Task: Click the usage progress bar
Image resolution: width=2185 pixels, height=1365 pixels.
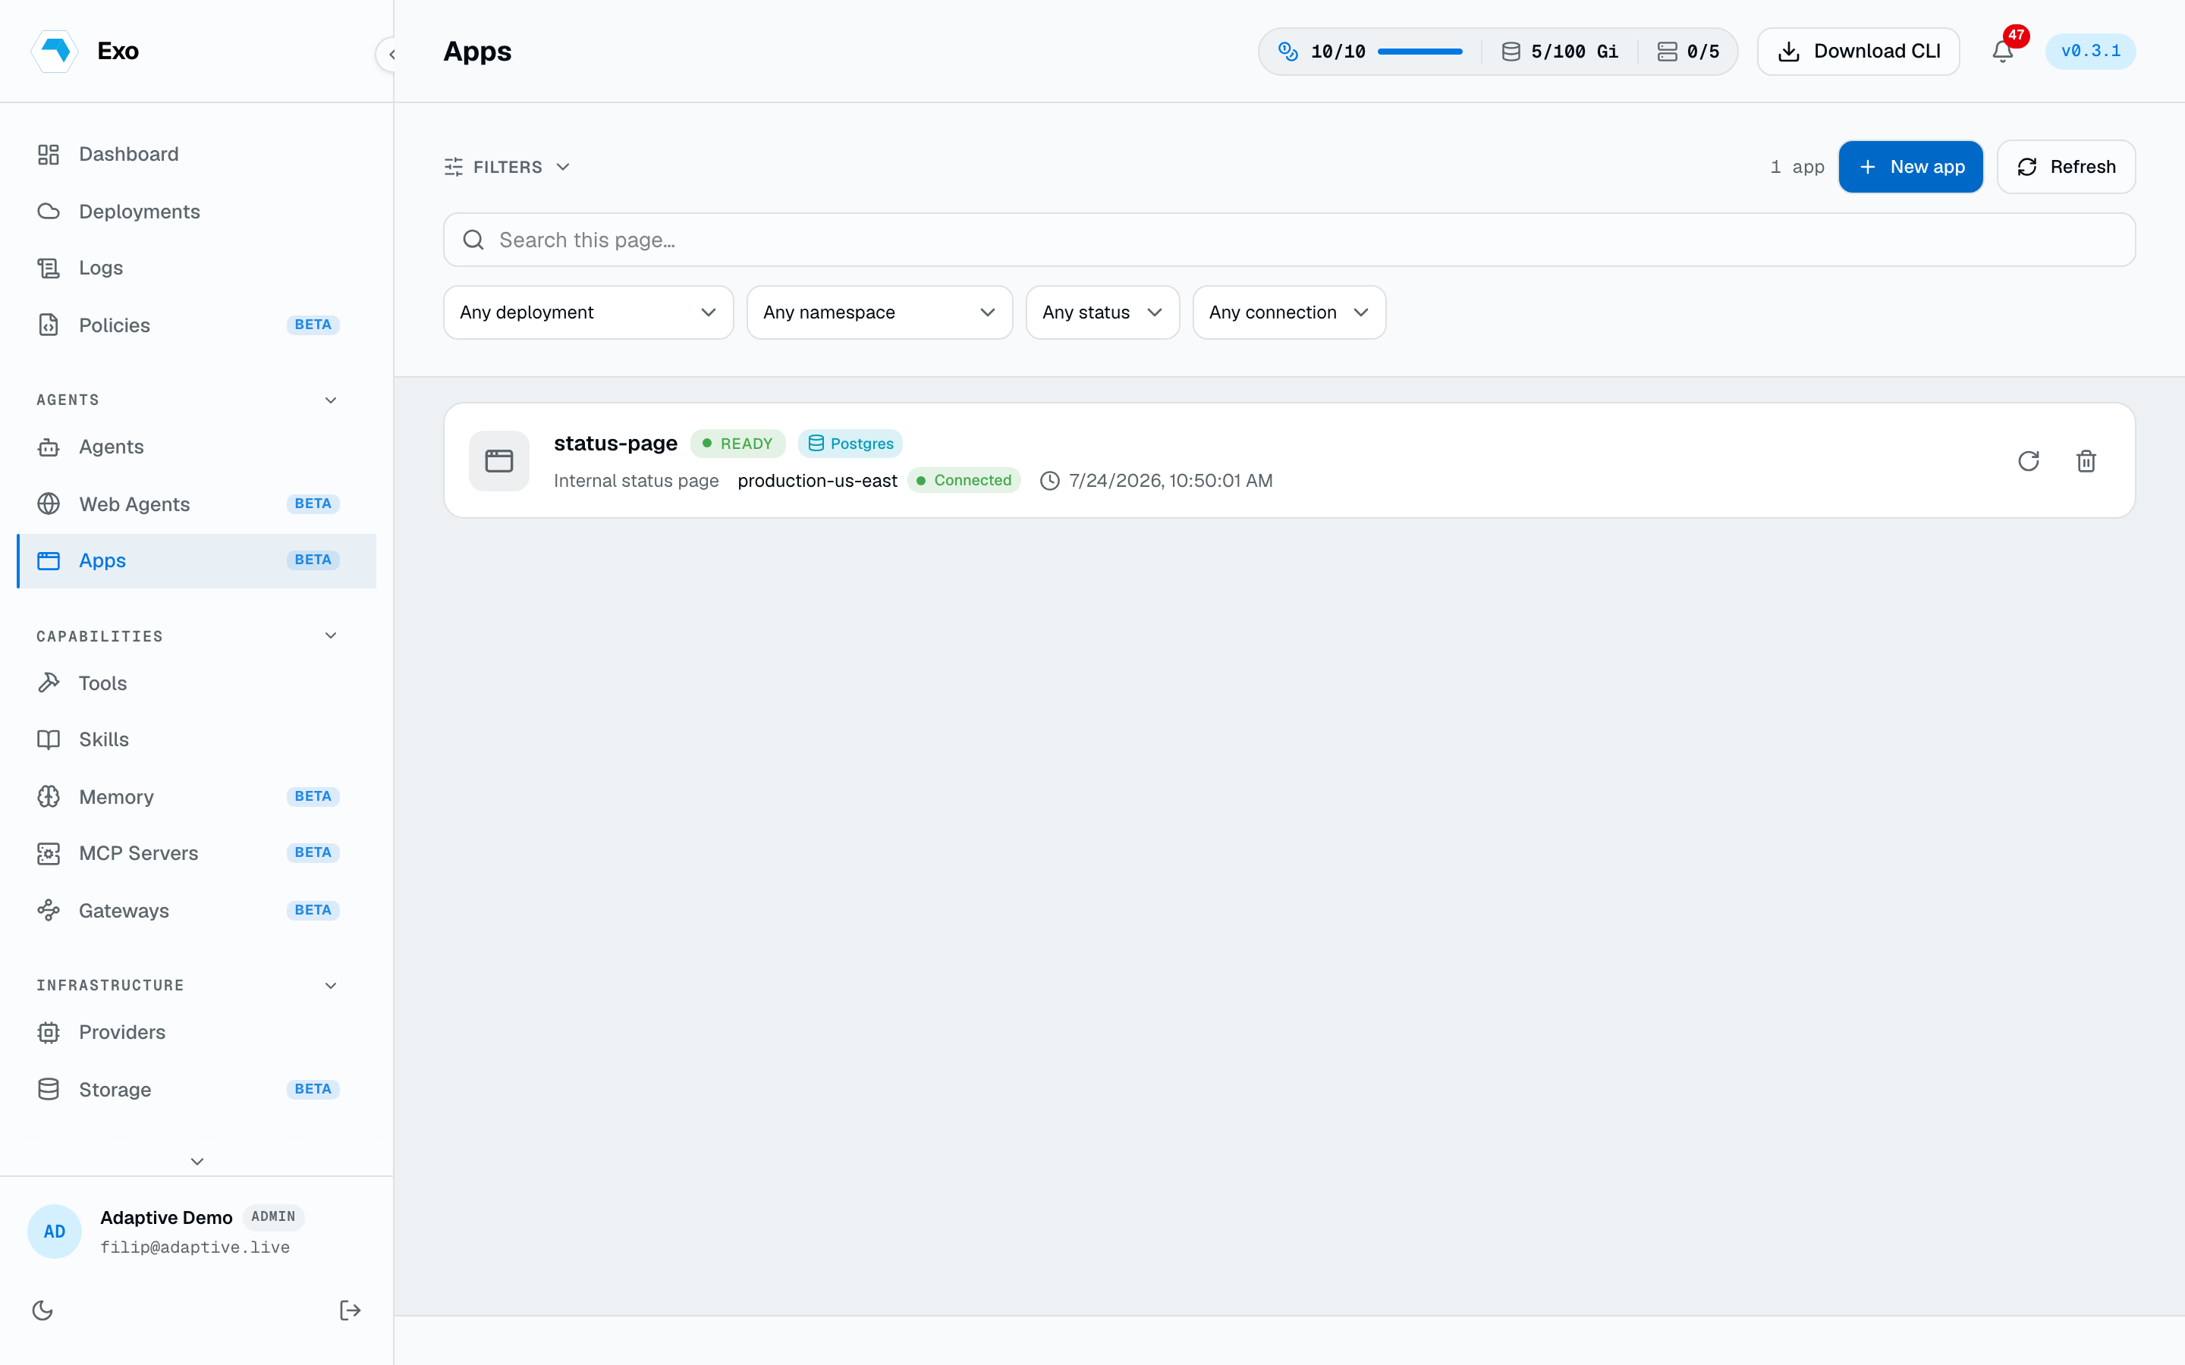Action: [1419, 52]
